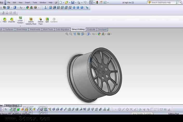Click the paperclip icon at toolbar end
The height and width of the screenshot is (122, 183).
click(87, 8)
